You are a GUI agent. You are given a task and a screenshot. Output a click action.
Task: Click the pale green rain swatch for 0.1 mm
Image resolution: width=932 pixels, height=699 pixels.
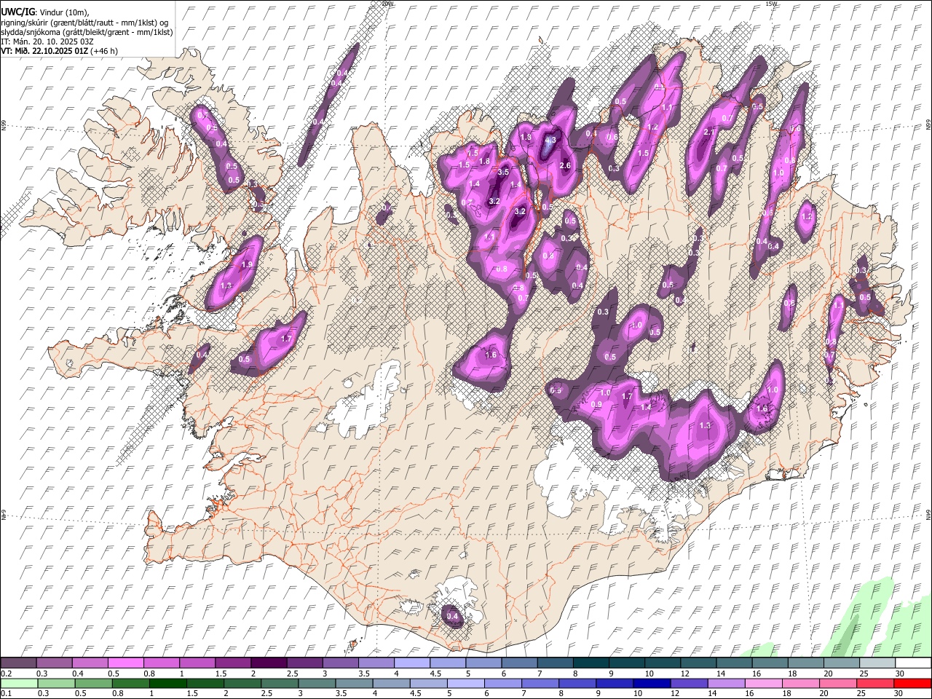(x=18, y=683)
